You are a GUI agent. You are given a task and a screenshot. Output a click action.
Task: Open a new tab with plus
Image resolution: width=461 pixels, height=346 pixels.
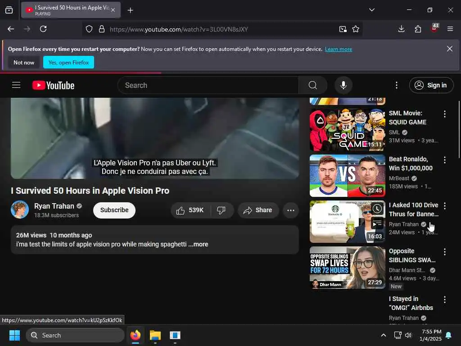130,10
